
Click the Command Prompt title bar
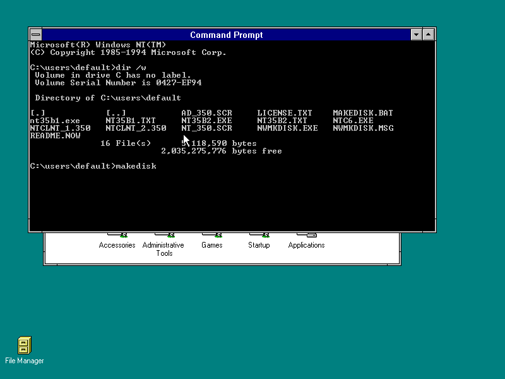point(226,35)
